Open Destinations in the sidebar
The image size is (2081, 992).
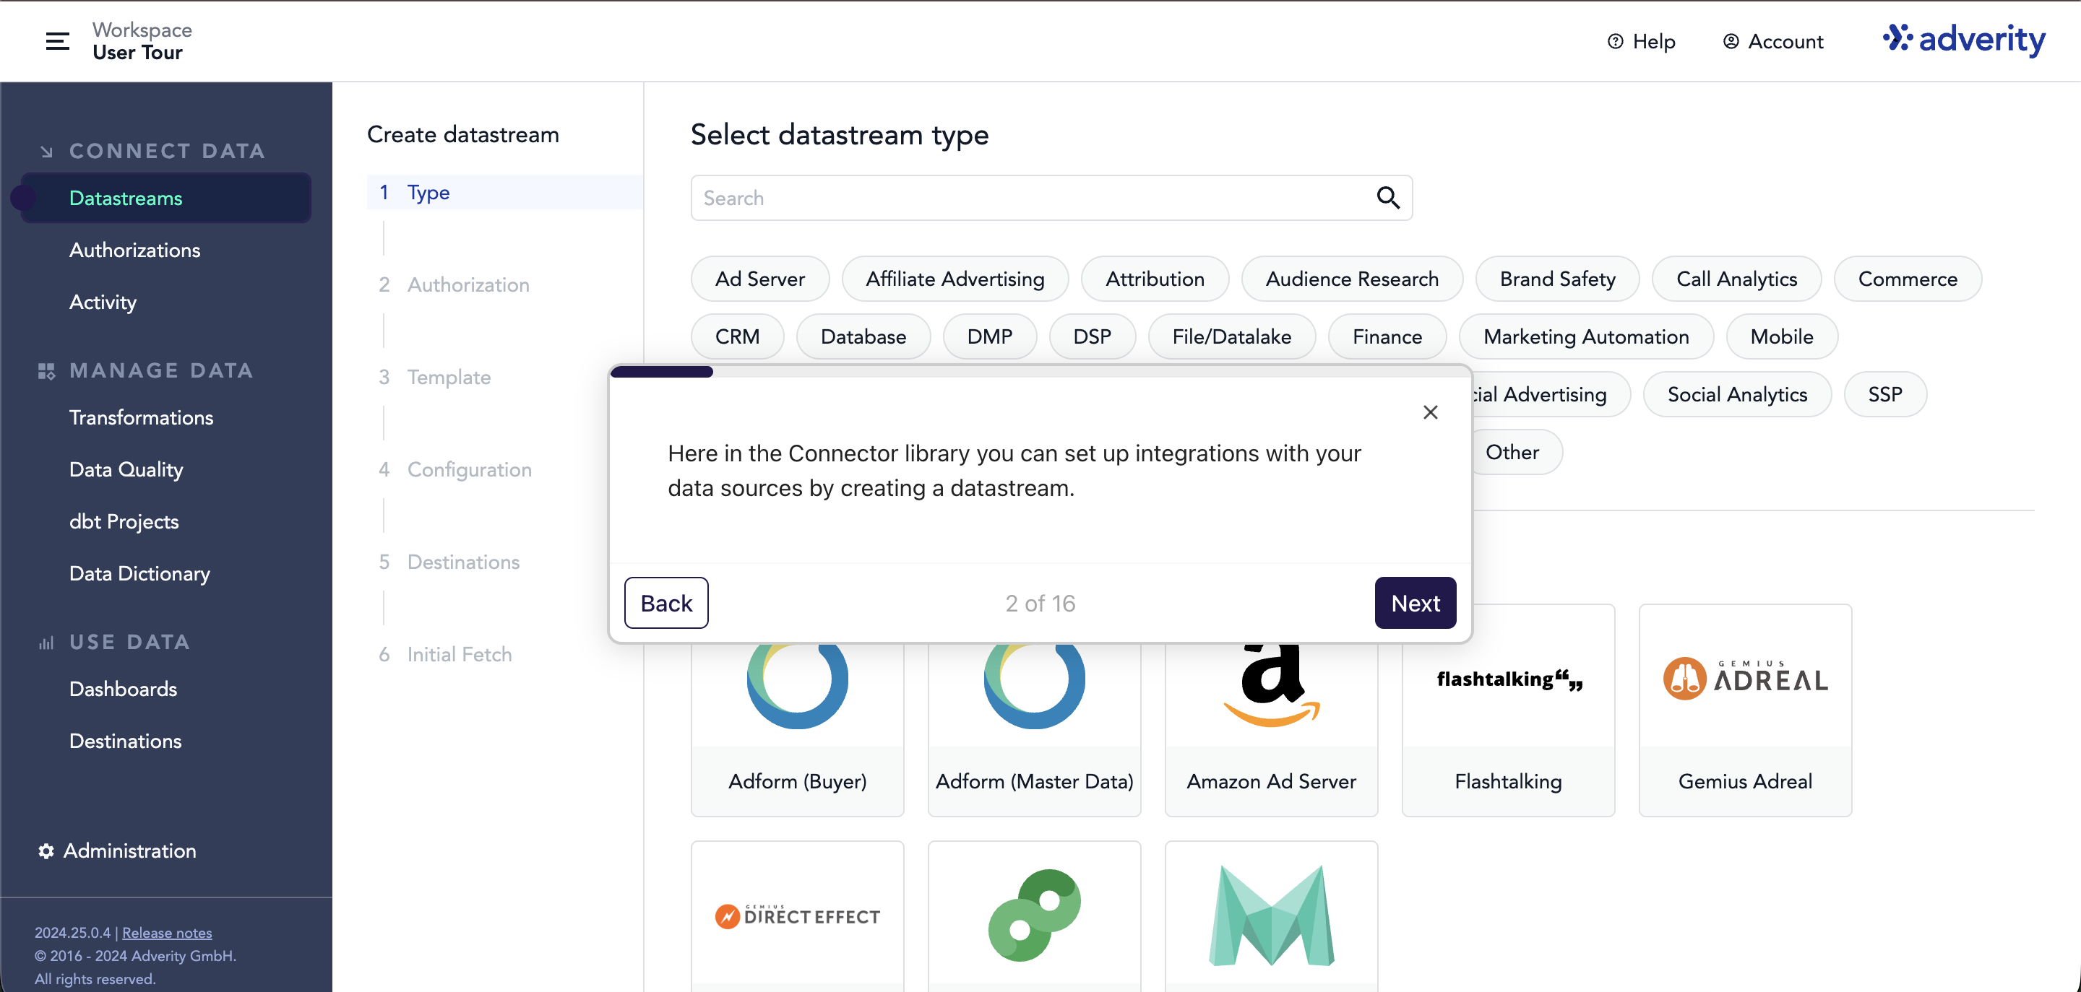click(125, 741)
